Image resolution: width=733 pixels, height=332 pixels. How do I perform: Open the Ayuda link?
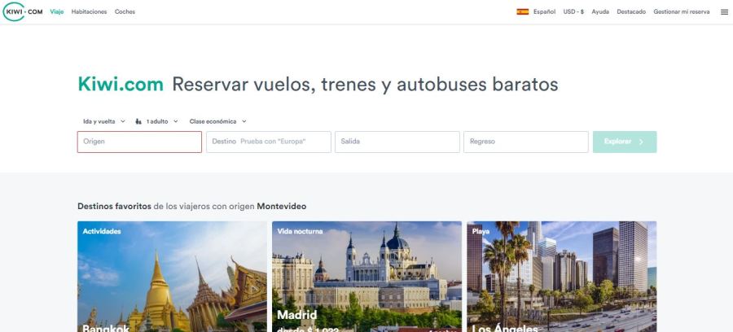(x=600, y=12)
